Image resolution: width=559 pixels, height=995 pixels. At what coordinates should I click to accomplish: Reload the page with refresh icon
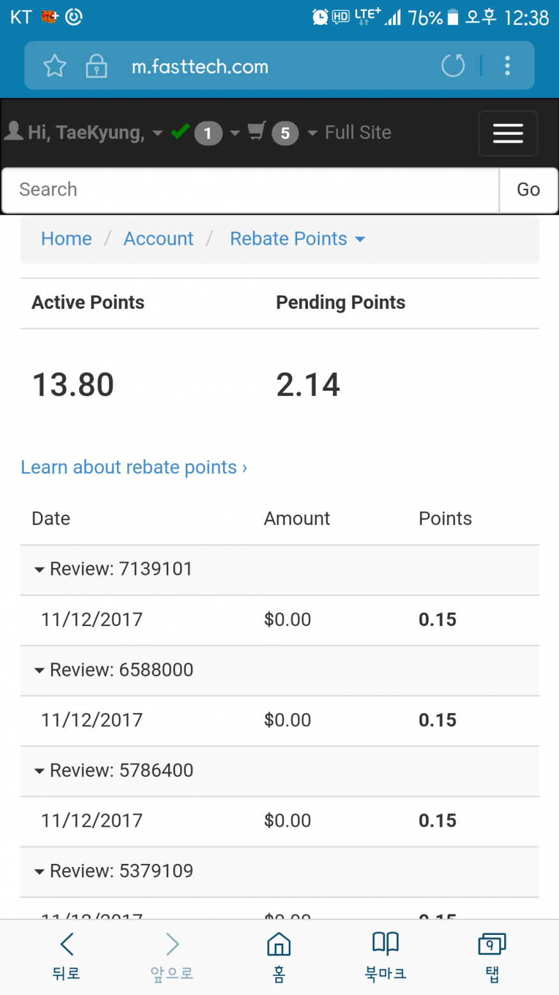click(453, 66)
